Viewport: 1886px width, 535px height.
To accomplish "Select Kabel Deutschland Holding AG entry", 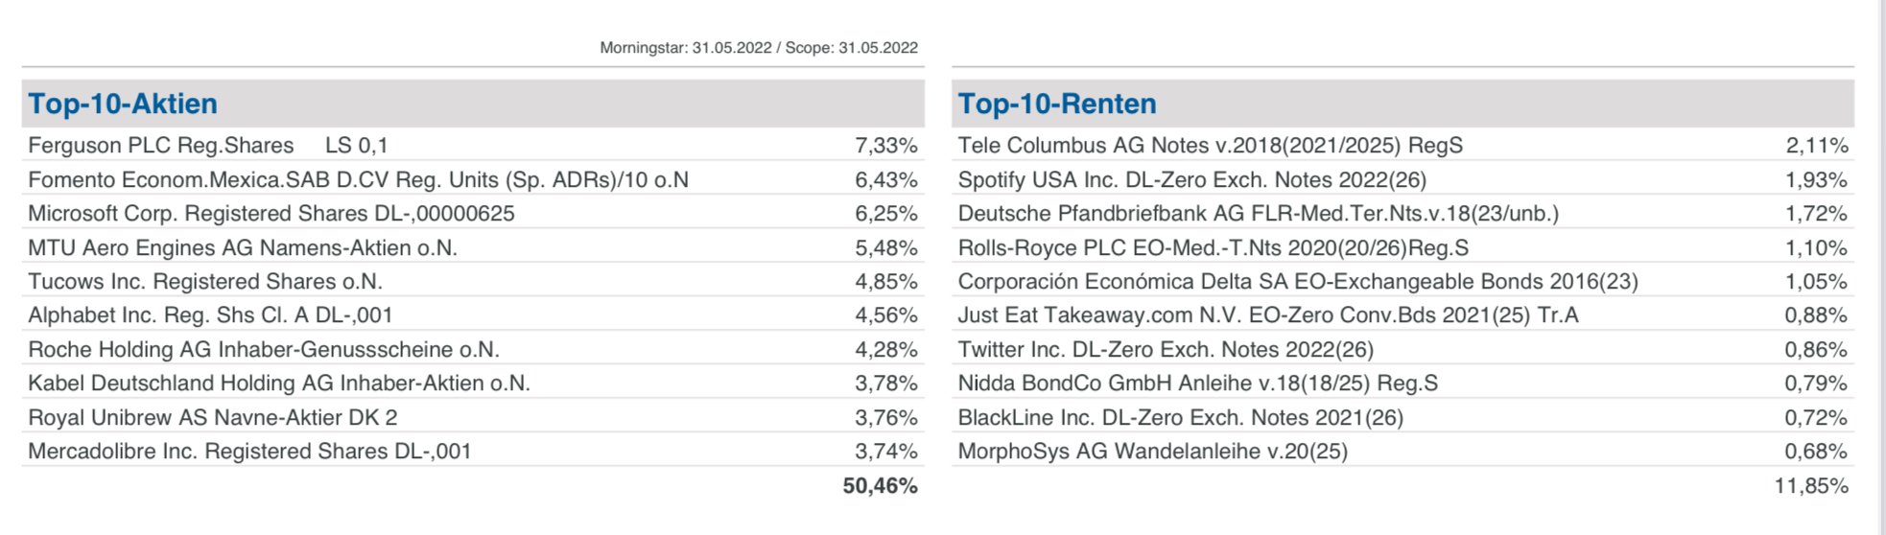I will pyautogui.click(x=279, y=384).
